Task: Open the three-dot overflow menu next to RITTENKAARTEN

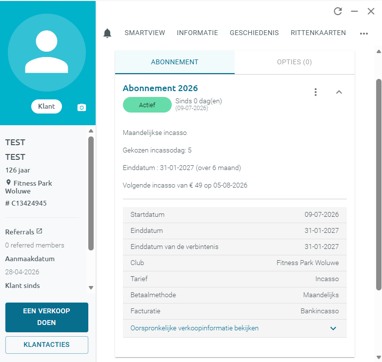Action: (x=364, y=34)
